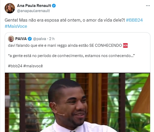Click the quote starting 'a gente está no período'

[71, 56]
